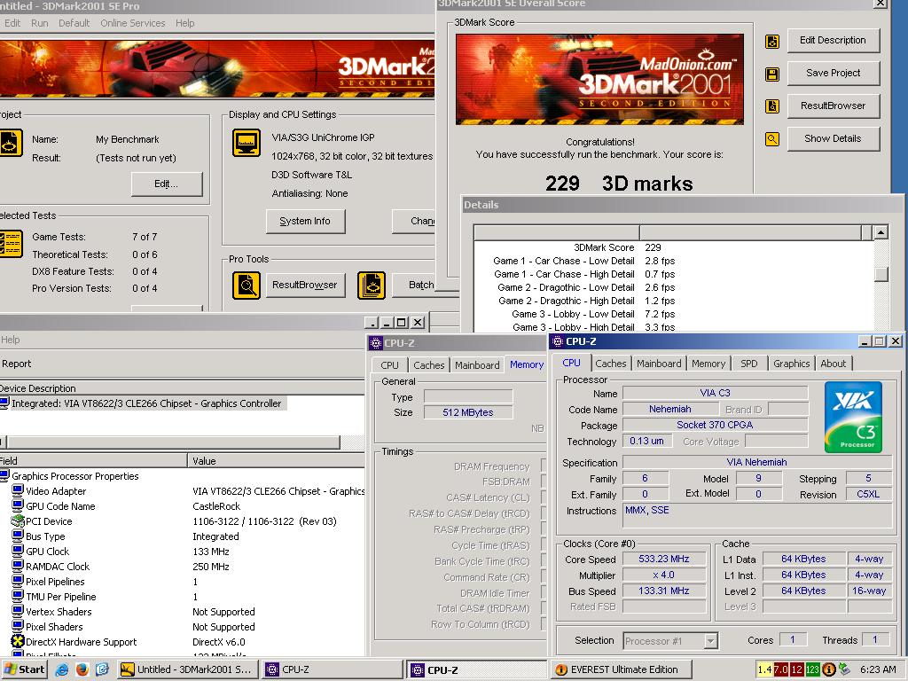Click the CPU-Z title bar icon
The width and height of the screenshot is (908, 681).
click(558, 341)
